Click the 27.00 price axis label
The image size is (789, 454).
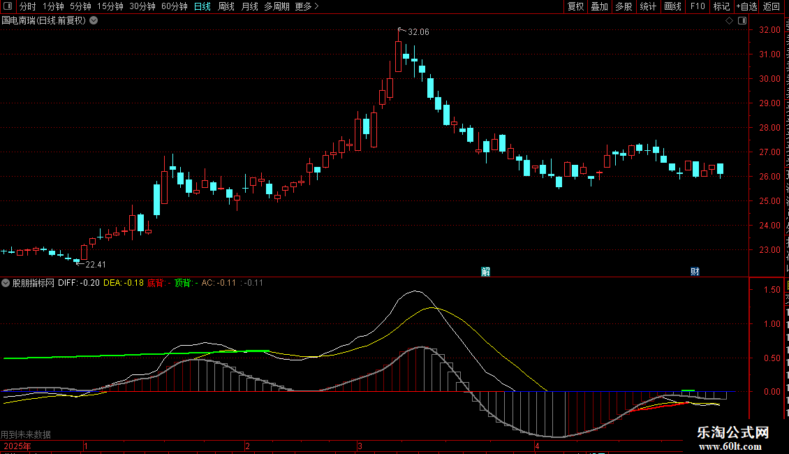[x=770, y=152]
